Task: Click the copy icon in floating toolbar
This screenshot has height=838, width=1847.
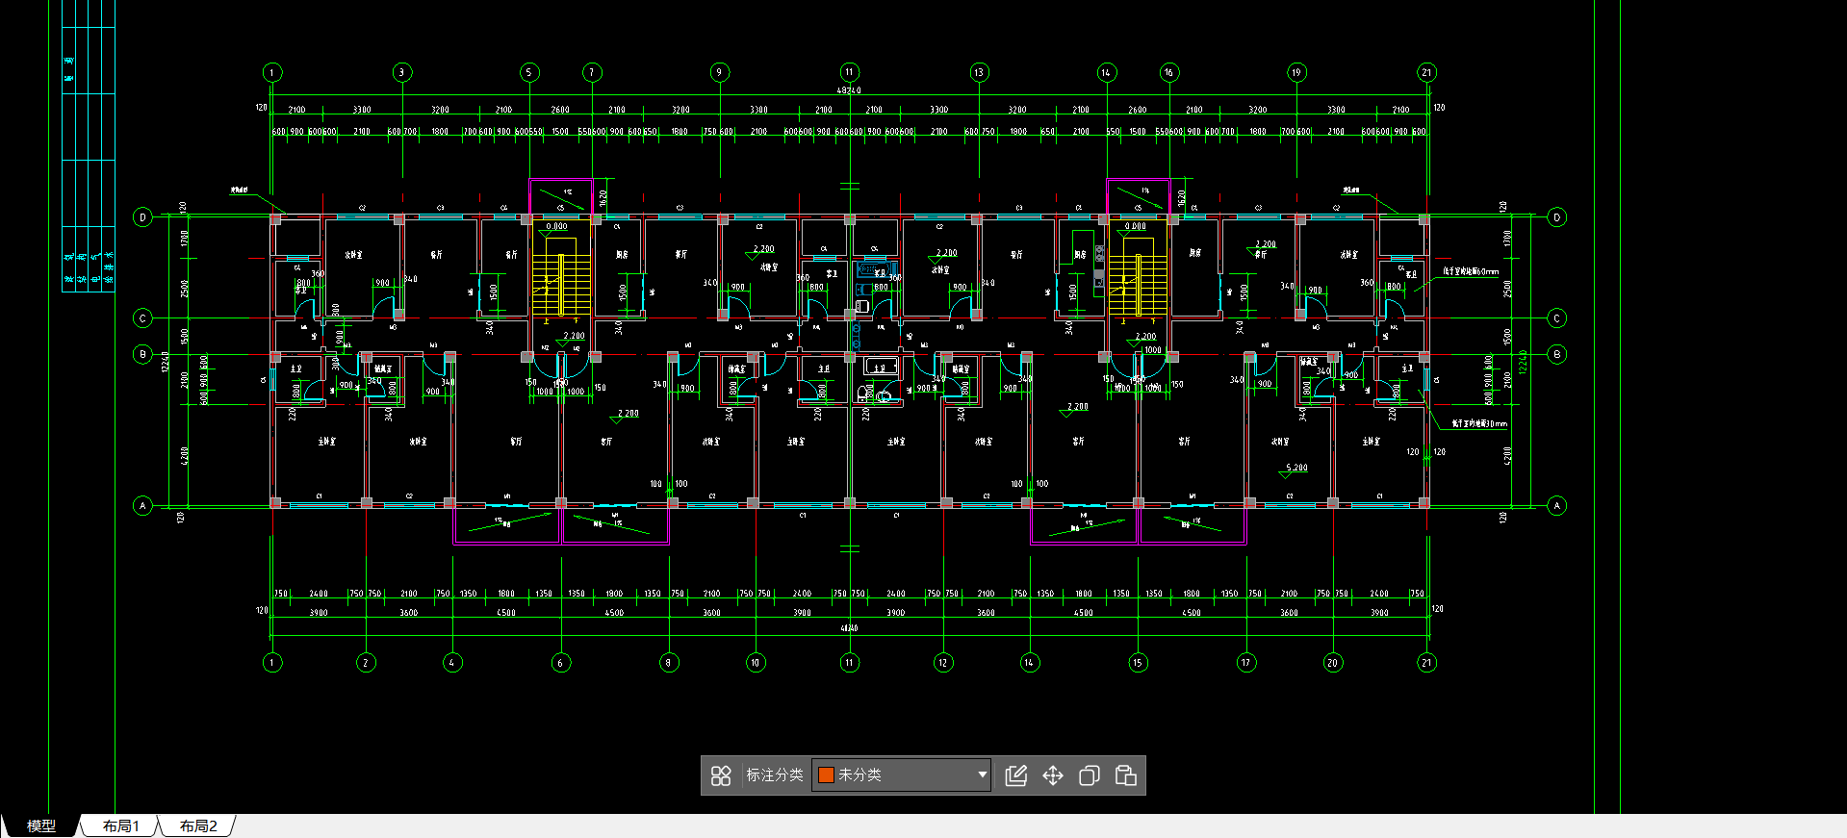Action: pos(1090,775)
